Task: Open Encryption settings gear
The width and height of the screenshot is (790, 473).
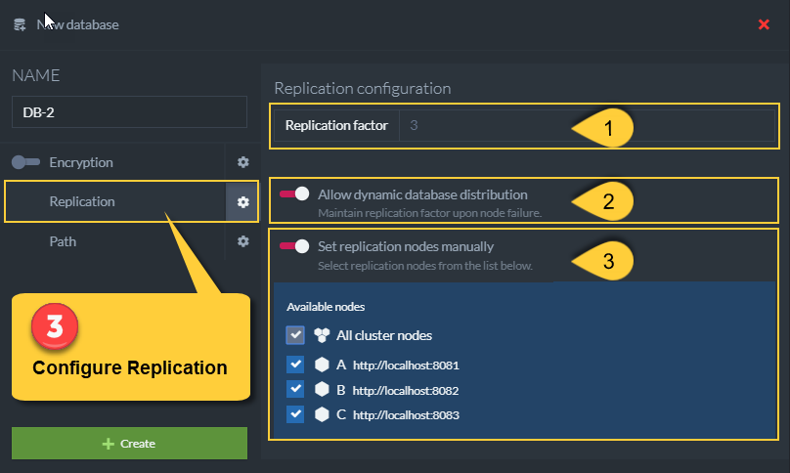Action: [x=242, y=162]
